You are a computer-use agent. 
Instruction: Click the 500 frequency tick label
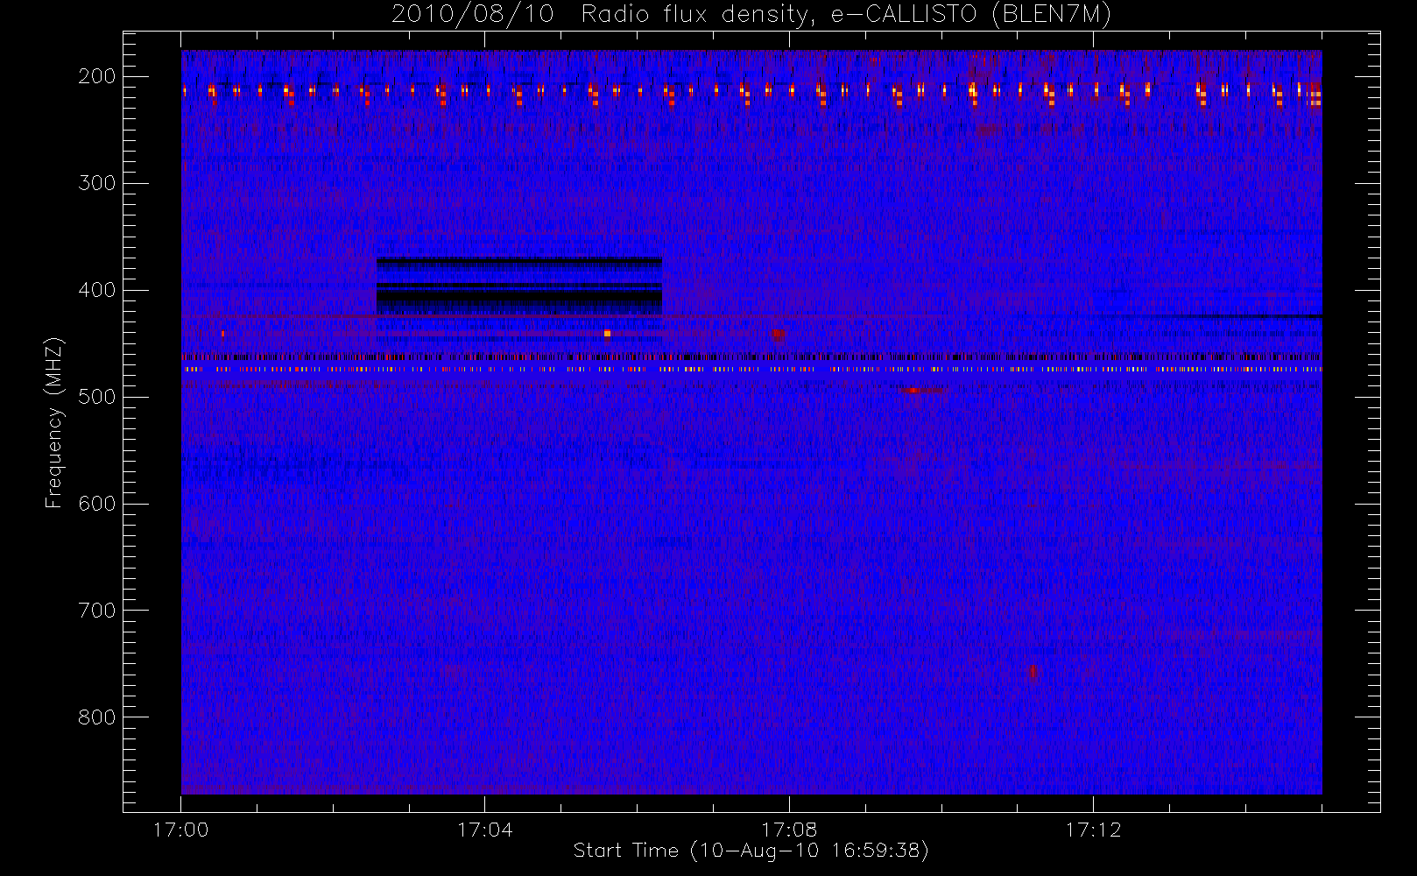click(x=97, y=397)
